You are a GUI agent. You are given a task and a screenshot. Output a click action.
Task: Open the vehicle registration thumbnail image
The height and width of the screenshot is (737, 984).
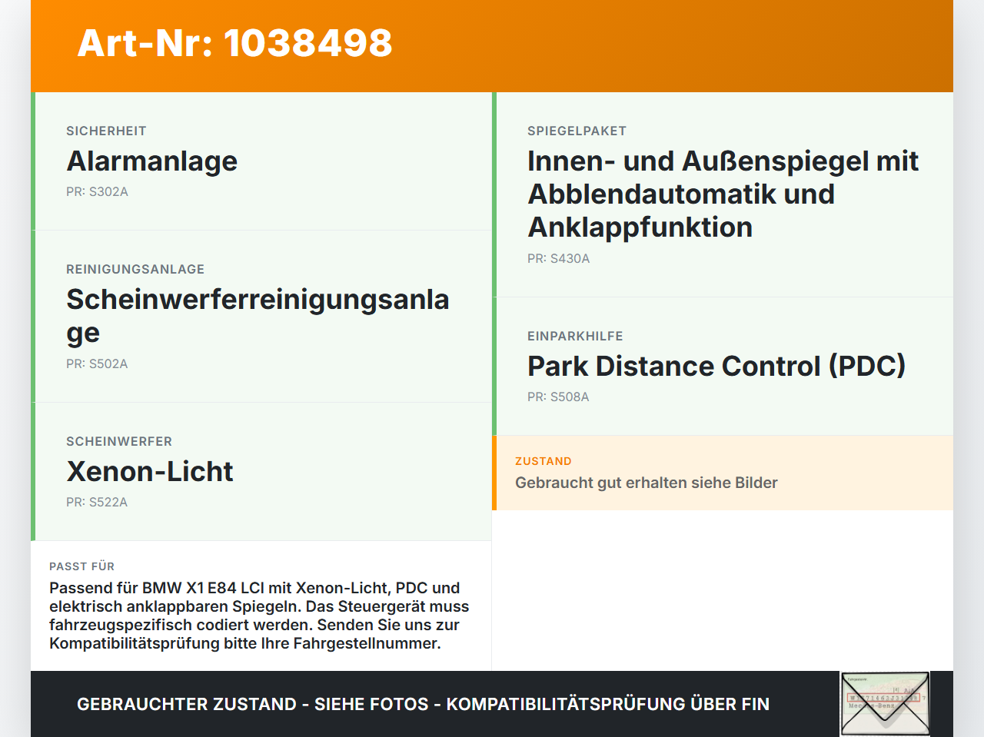coord(885,704)
